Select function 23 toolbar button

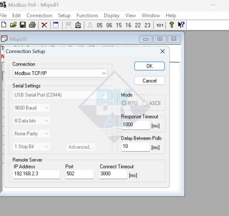pyautogui.click(x=147, y=25)
